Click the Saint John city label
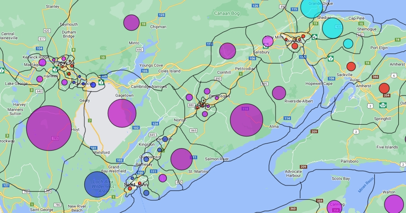Viewport: 406px width, 213px height. pyautogui.click(x=136, y=185)
